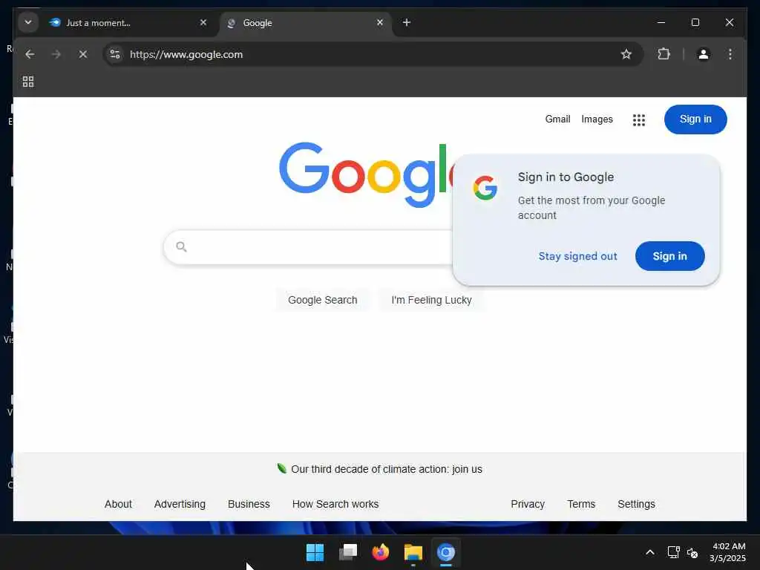Click the magnifier icon in search box
This screenshot has height=570, width=760.
tap(181, 247)
